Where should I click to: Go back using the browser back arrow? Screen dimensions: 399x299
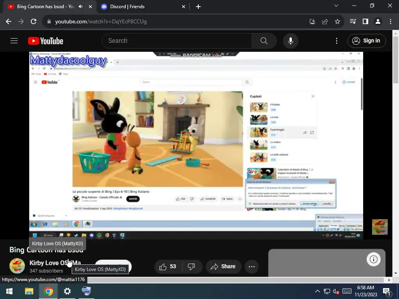9,22
